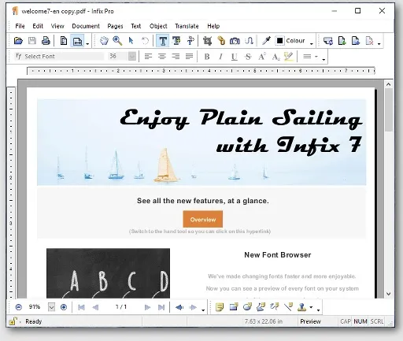The image size is (403, 341).
Task: Open the Translate menu
Action: click(187, 26)
